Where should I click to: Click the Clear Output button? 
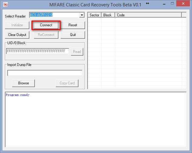(x=17, y=35)
